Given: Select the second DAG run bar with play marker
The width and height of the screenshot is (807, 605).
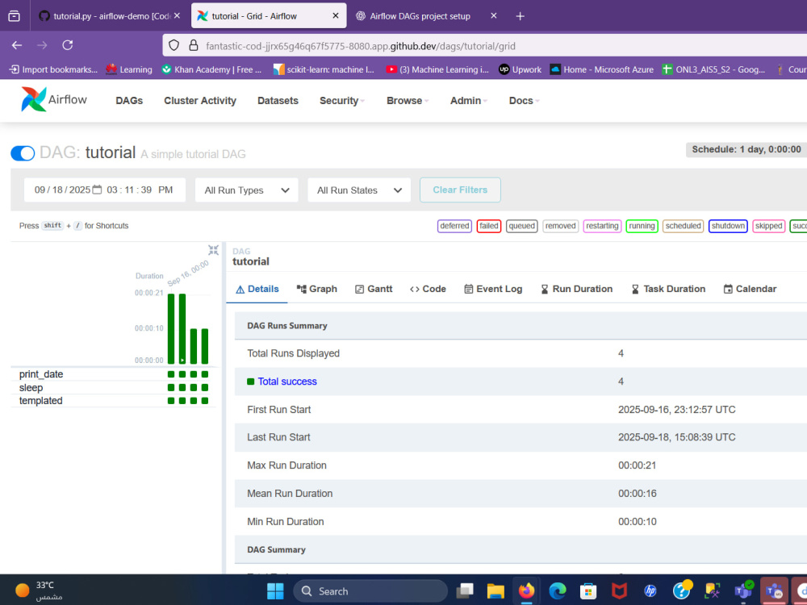Looking at the screenshot, I should (182, 329).
